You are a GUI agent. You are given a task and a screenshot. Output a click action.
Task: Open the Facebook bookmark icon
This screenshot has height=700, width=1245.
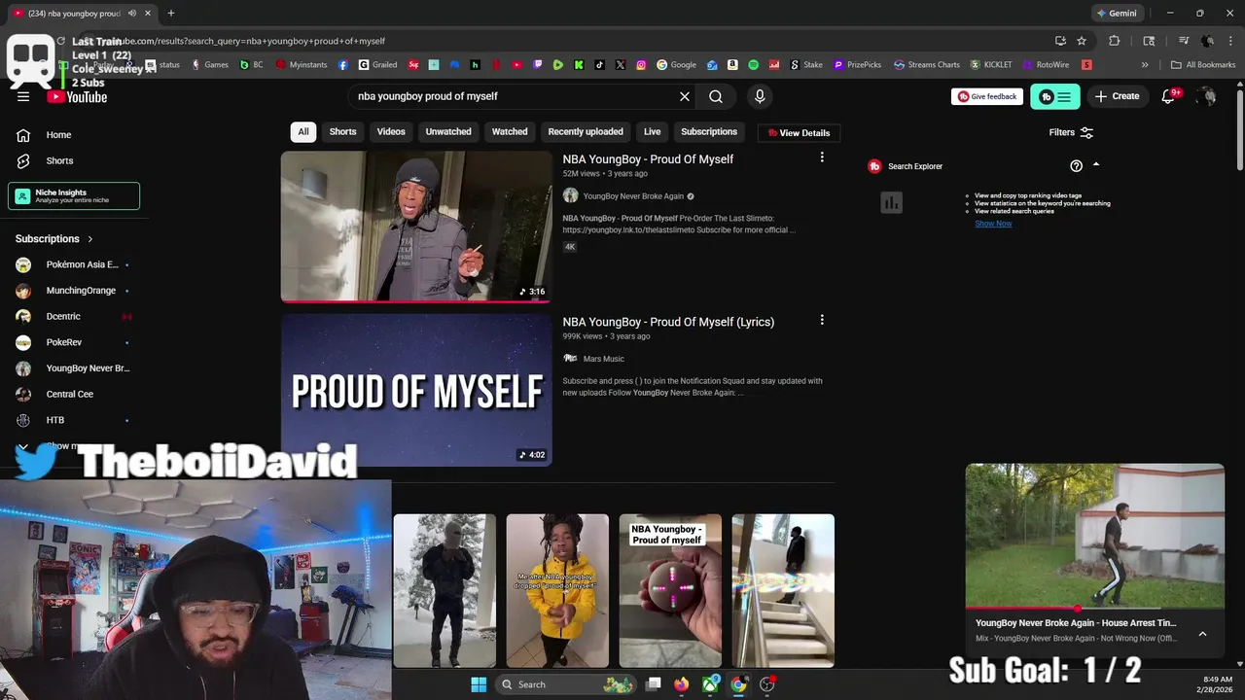[x=343, y=65]
